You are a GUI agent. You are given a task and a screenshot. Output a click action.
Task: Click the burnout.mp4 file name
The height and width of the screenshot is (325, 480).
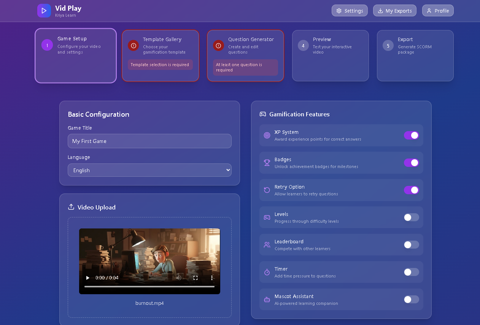click(149, 303)
